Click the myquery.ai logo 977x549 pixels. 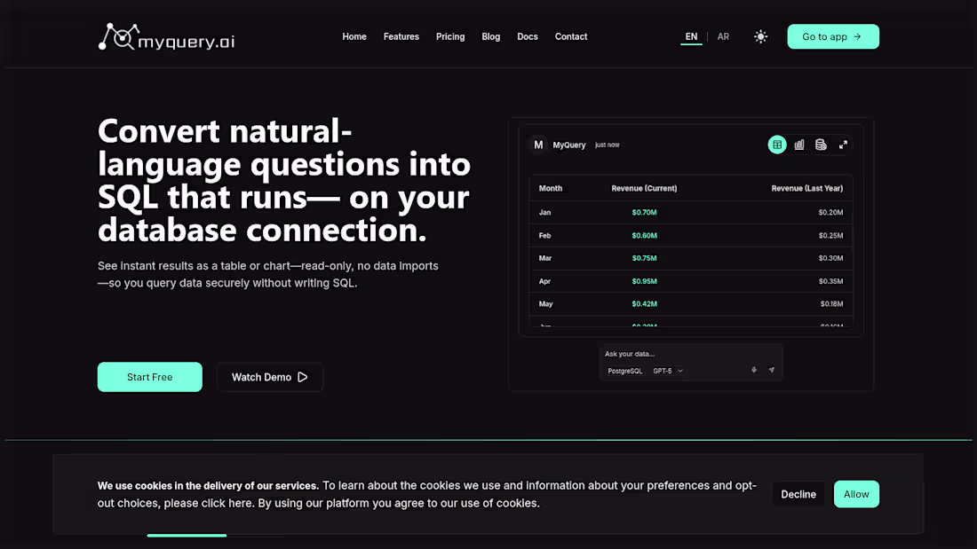(x=166, y=36)
